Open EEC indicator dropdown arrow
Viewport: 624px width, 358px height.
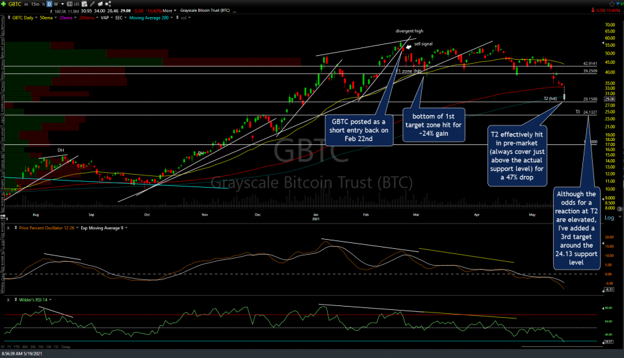125,18
